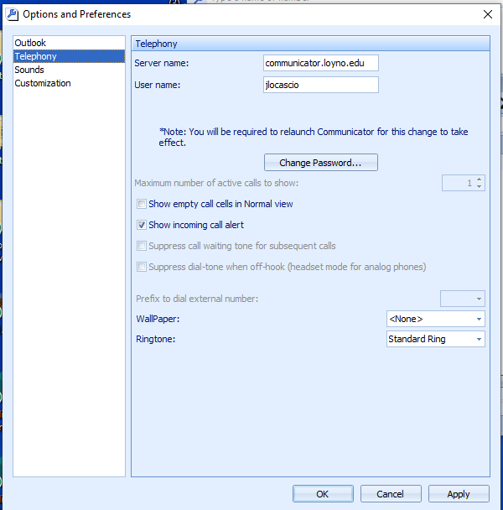The width and height of the screenshot is (503, 510).
Task: Enable Show empty call cells in Normal view
Action: [142, 204]
